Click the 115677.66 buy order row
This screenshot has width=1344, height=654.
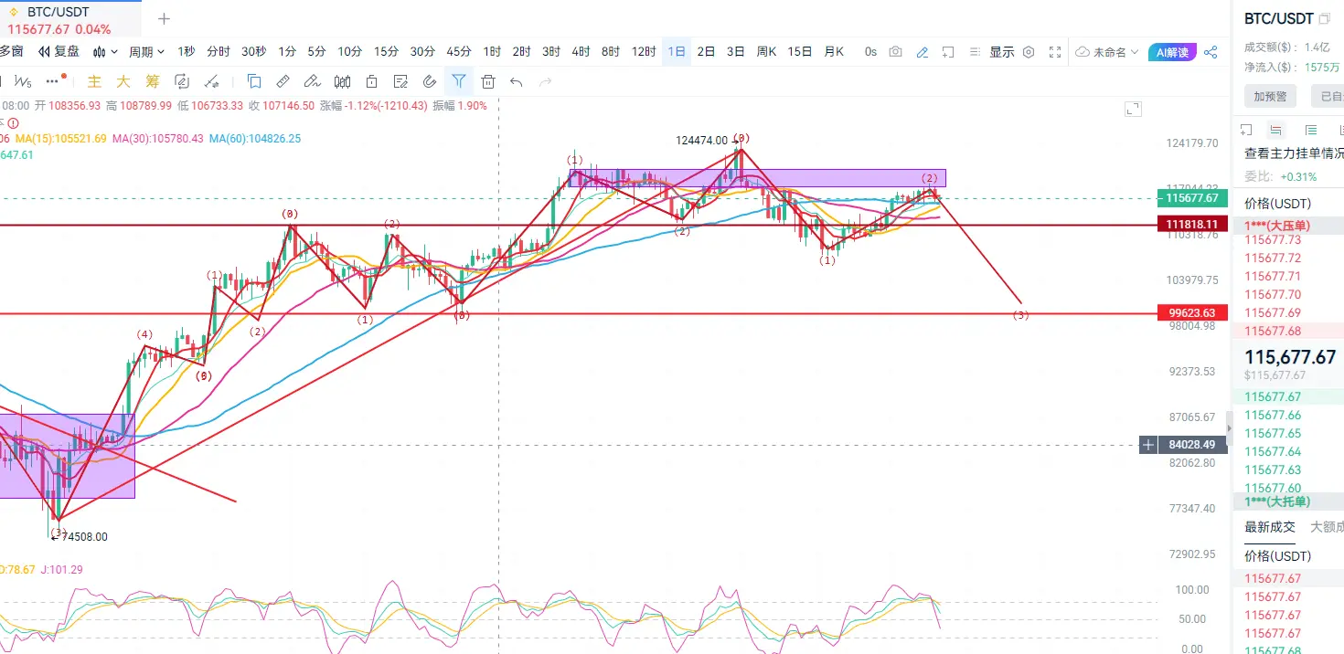tap(1289, 415)
